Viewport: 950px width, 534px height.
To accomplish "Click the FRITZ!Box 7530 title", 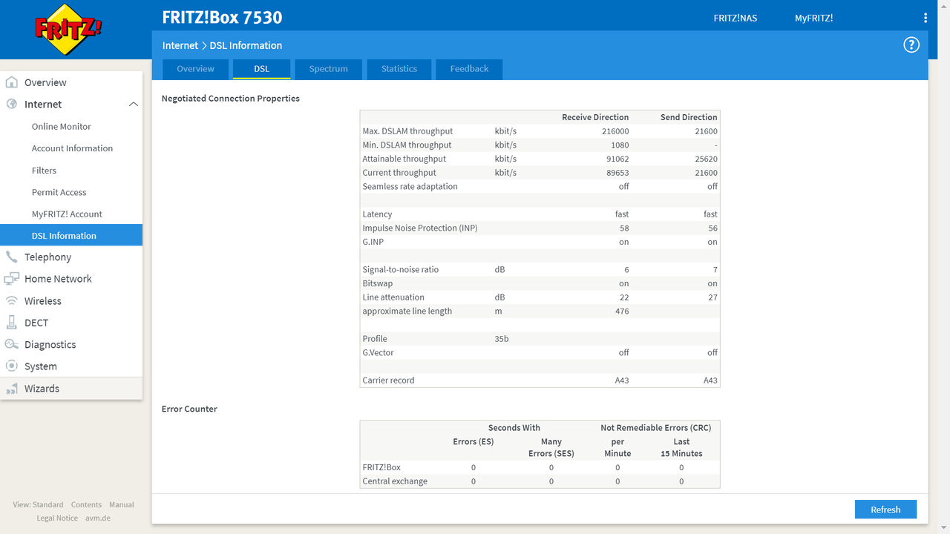I will [222, 17].
